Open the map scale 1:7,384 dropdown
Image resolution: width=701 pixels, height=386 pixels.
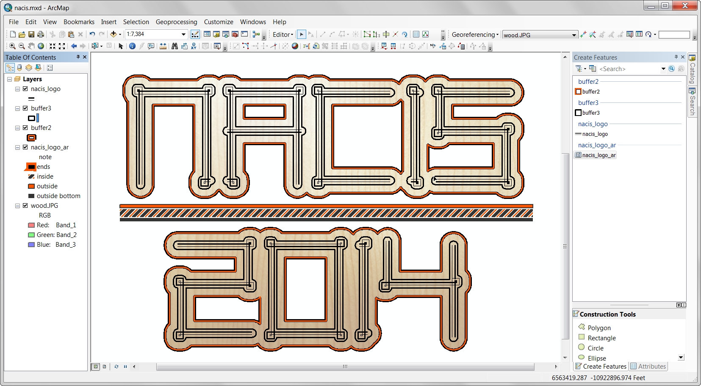pos(183,34)
